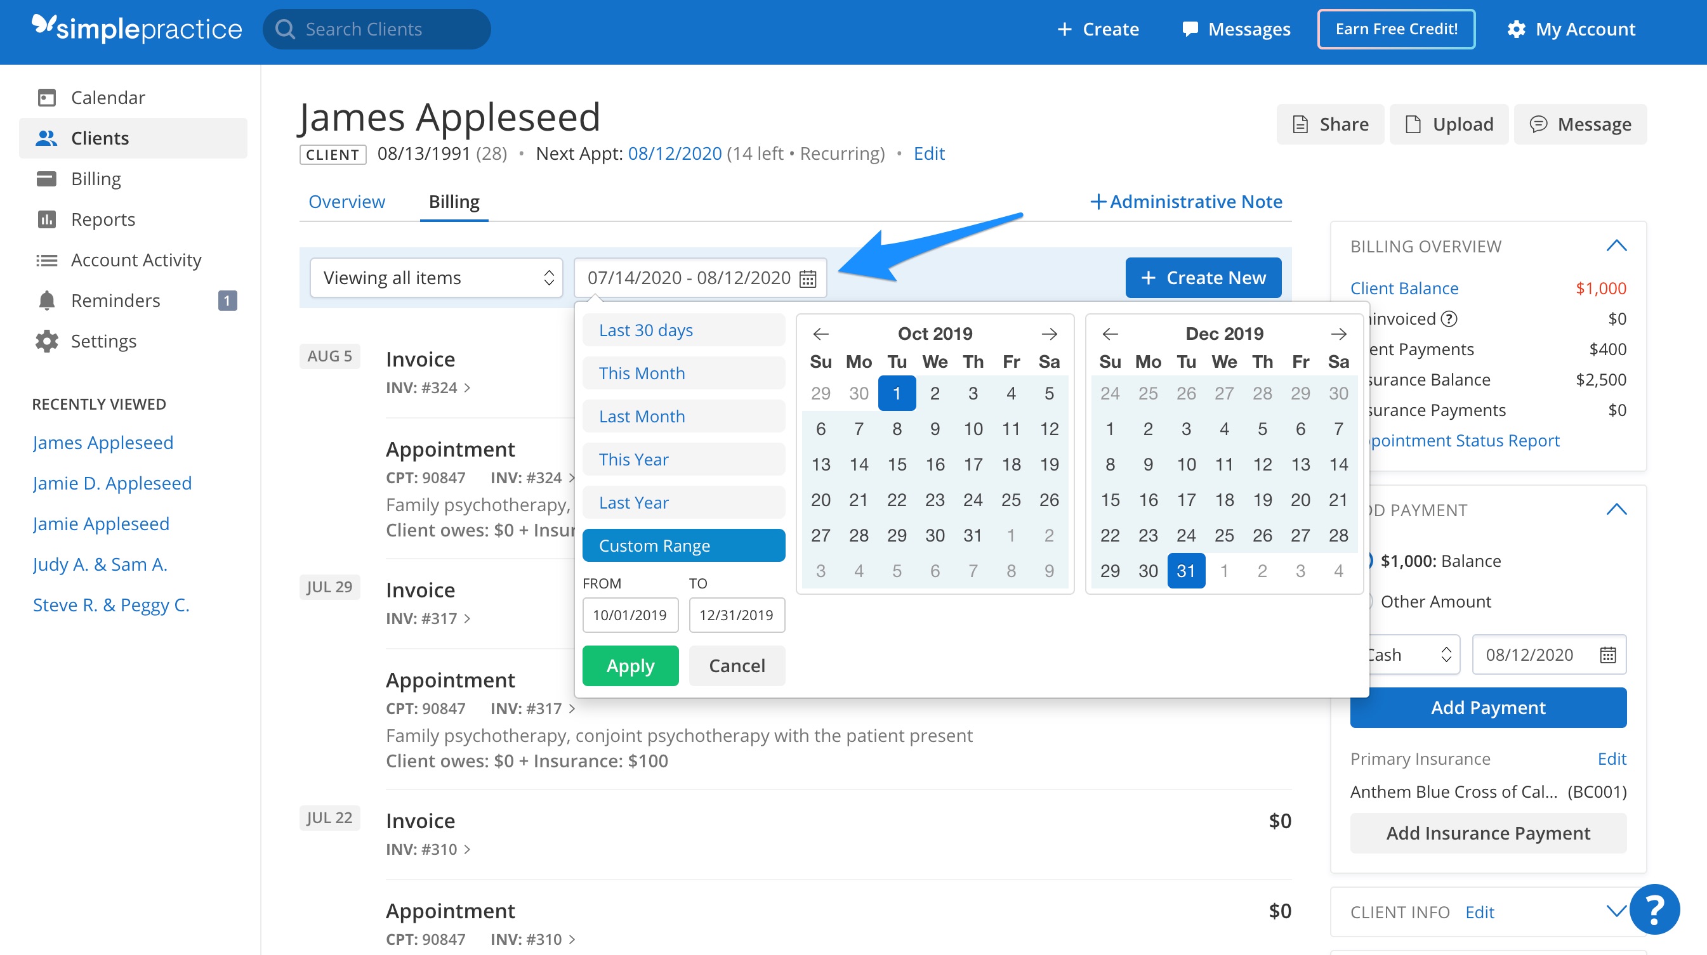This screenshot has width=1707, height=955.
Task: Click the Reports sidebar icon
Action: (46, 219)
